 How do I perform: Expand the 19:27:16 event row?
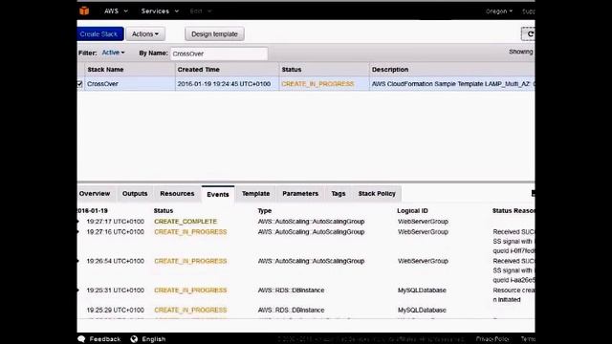[x=78, y=231]
